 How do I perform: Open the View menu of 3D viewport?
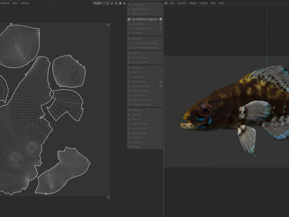(172, 3)
